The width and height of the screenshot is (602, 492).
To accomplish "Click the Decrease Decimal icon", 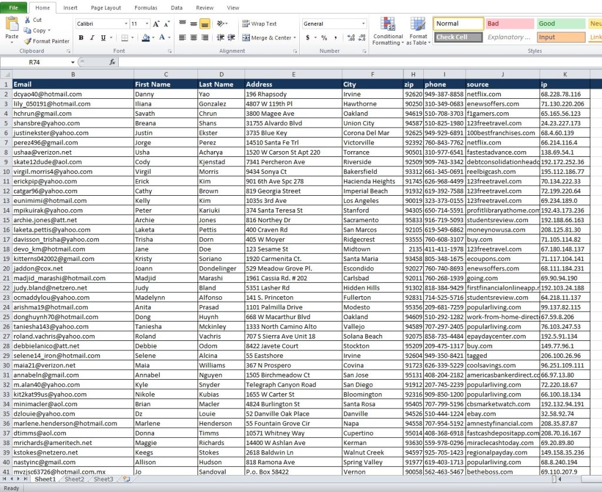I will (362, 38).
